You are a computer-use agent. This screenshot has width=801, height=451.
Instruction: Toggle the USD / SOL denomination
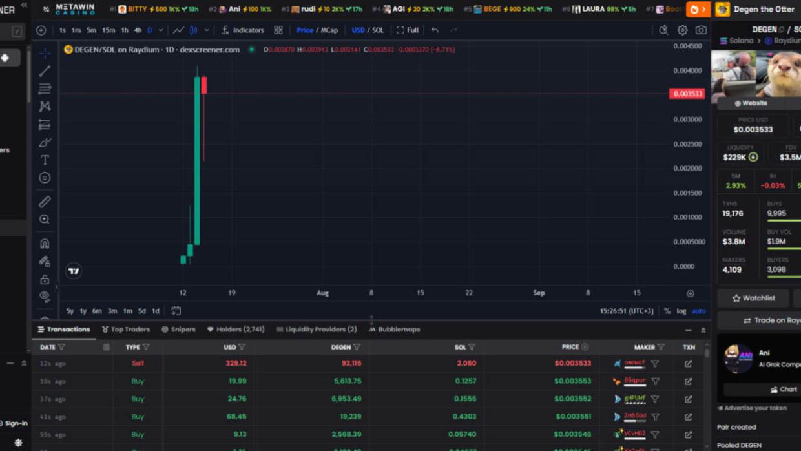coord(368,30)
